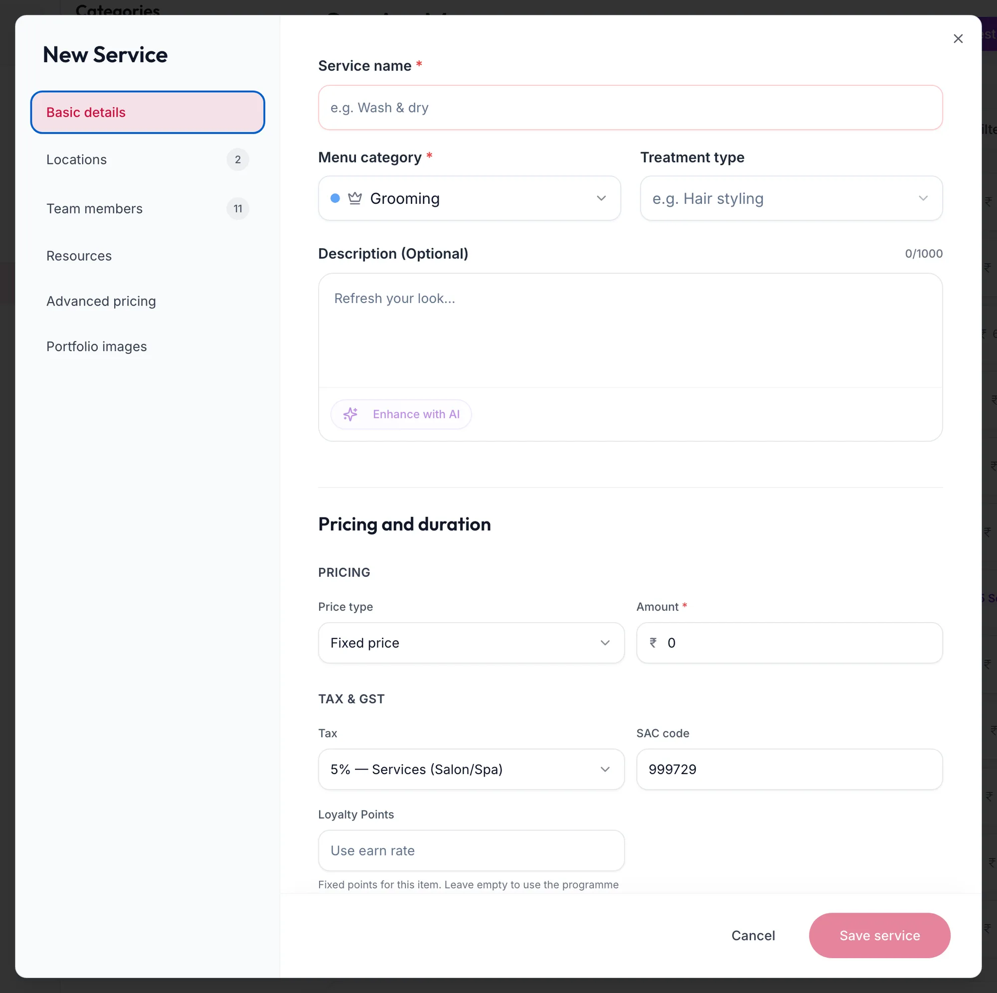
Task: Go to Portfolio images section
Action: (x=148, y=346)
